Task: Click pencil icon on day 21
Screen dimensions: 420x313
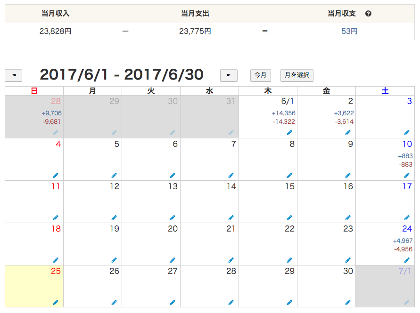Action: [231, 260]
